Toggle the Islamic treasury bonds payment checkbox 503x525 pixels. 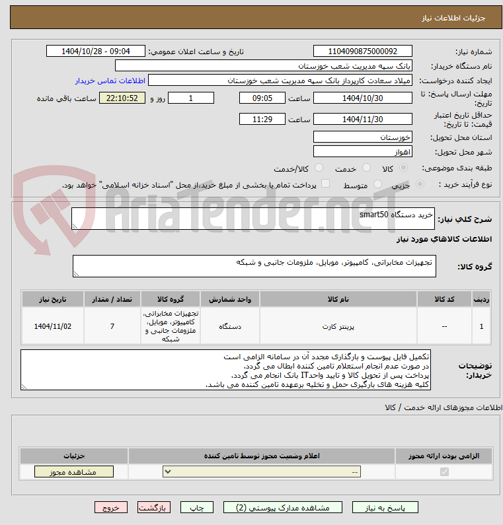325,184
